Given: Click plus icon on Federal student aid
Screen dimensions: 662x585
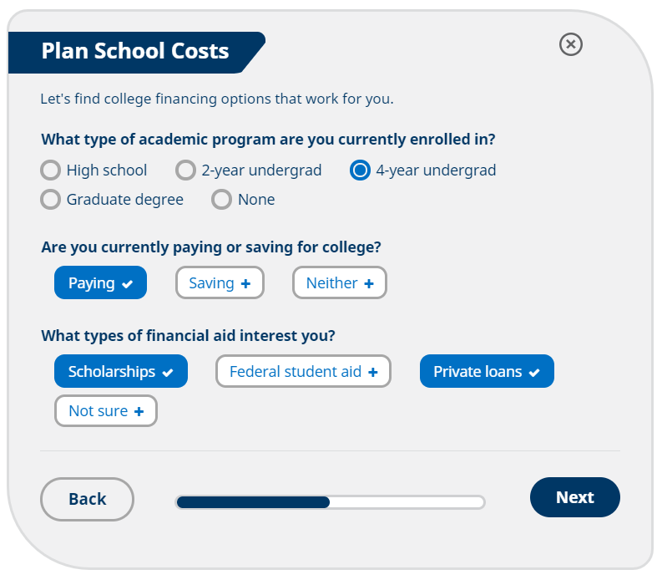Looking at the screenshot, I should pos(373,372).
